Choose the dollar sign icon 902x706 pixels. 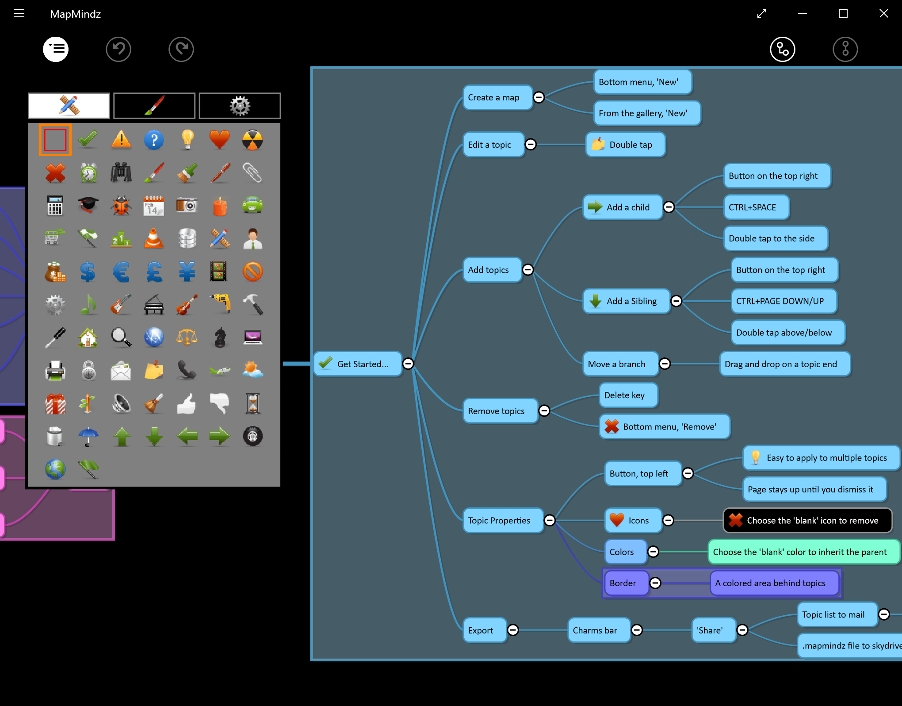tap(88, 272)
